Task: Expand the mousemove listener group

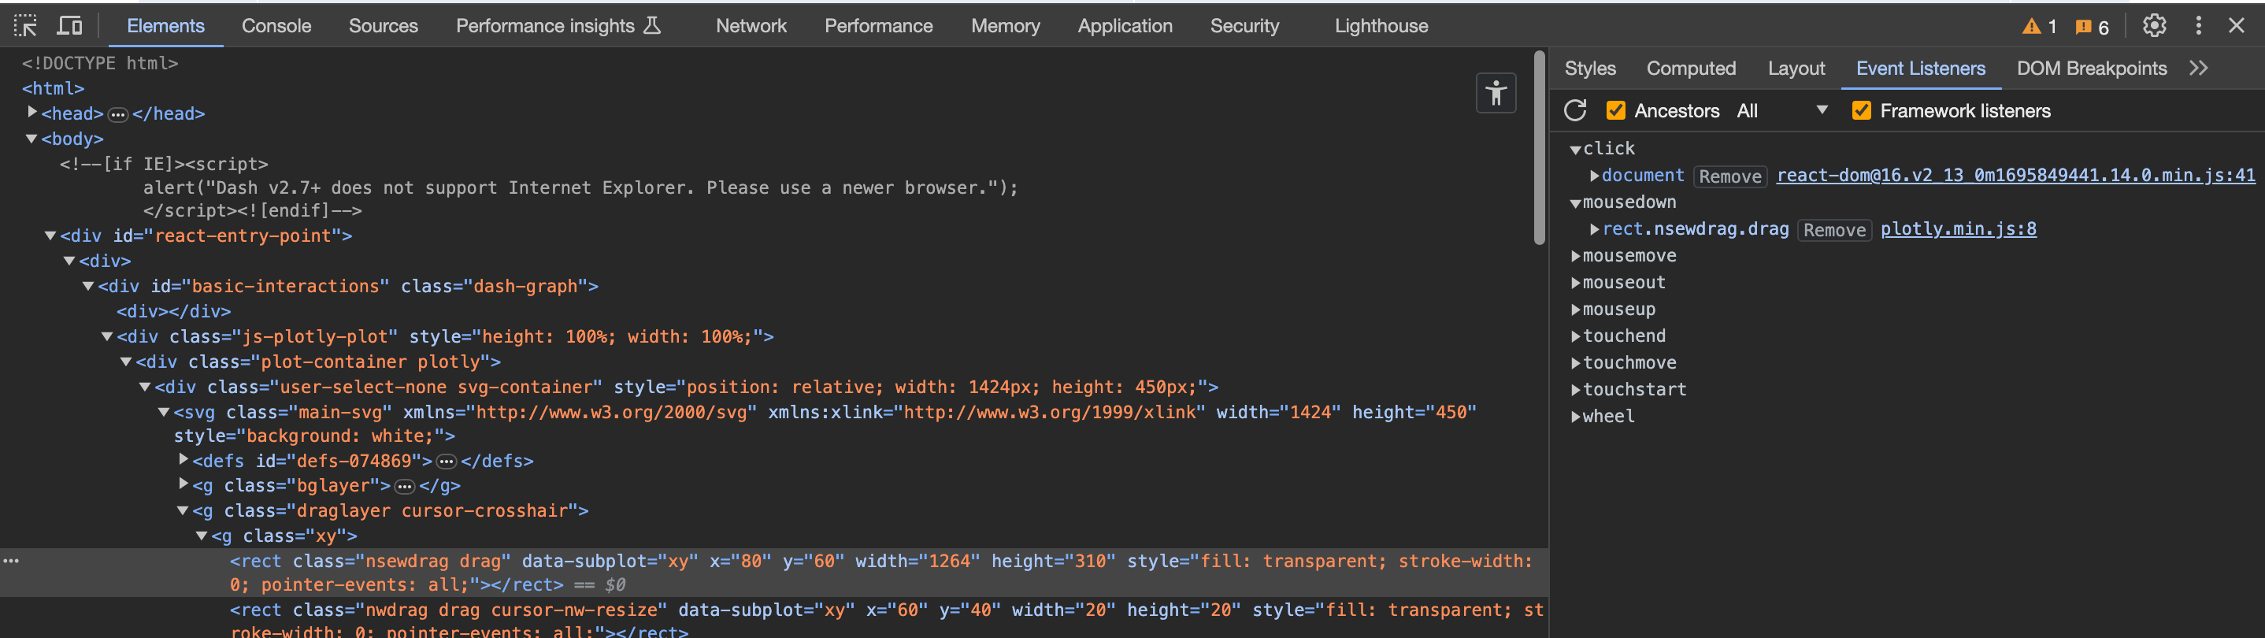Action: [x=1576, y=256]
